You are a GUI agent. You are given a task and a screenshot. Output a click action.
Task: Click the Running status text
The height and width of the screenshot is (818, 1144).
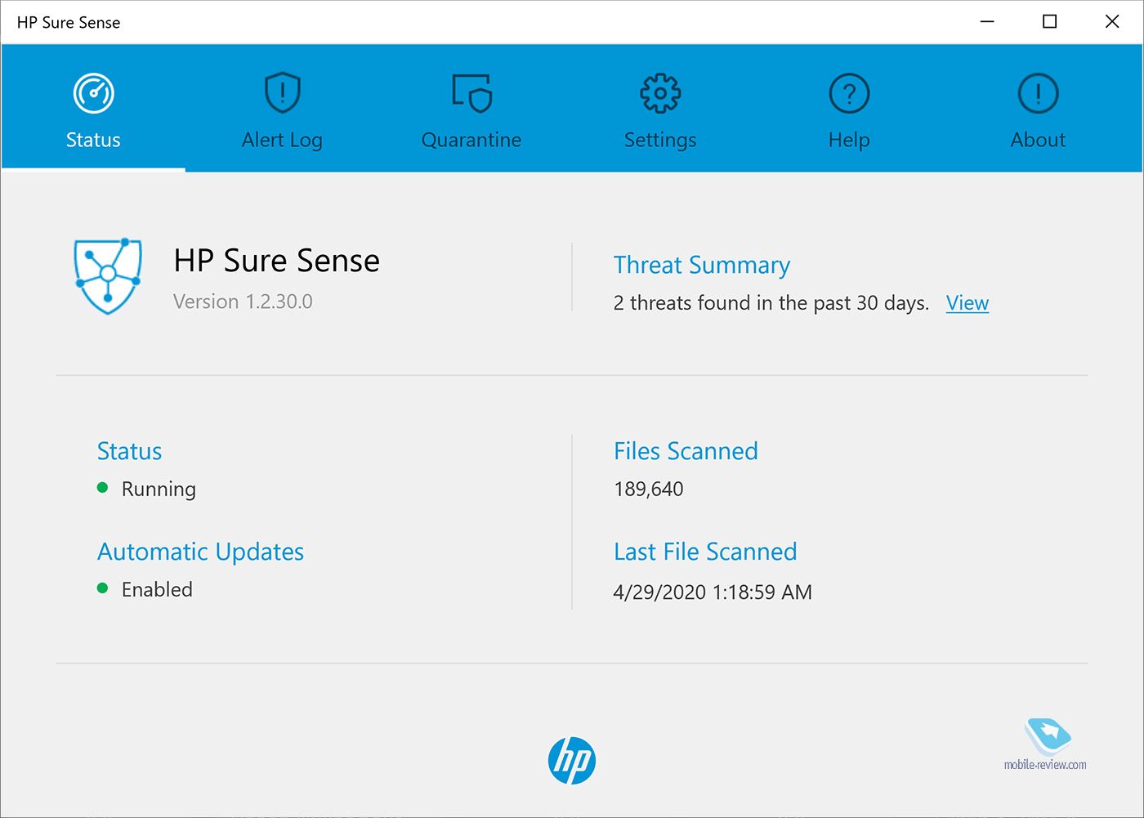click(159, 489)
